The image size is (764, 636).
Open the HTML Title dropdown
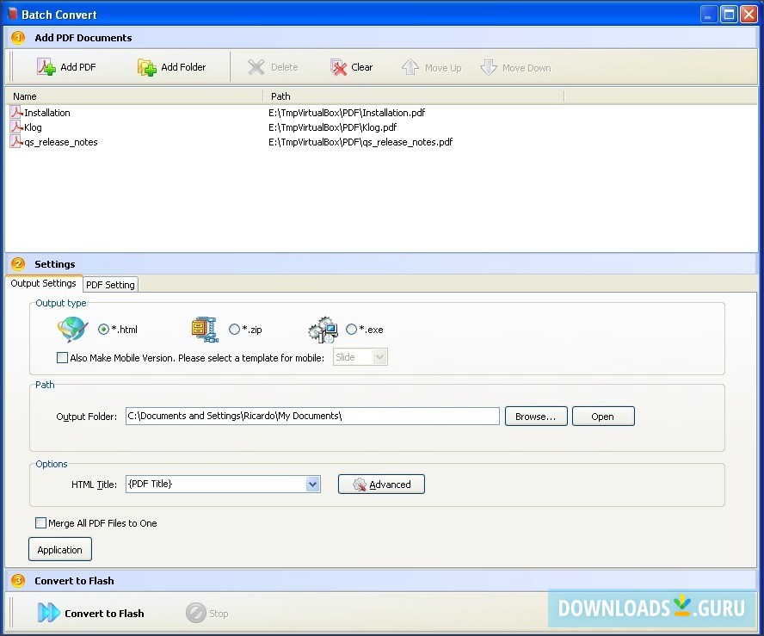click(312, 484)
